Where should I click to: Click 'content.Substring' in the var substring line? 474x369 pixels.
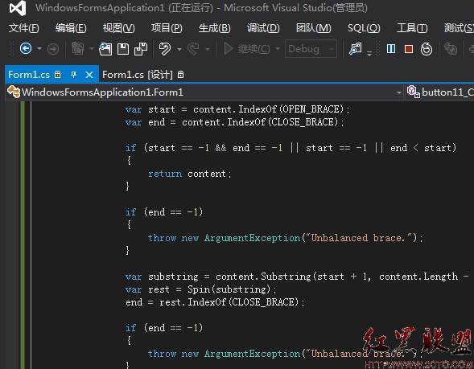(x=263, y=277)
